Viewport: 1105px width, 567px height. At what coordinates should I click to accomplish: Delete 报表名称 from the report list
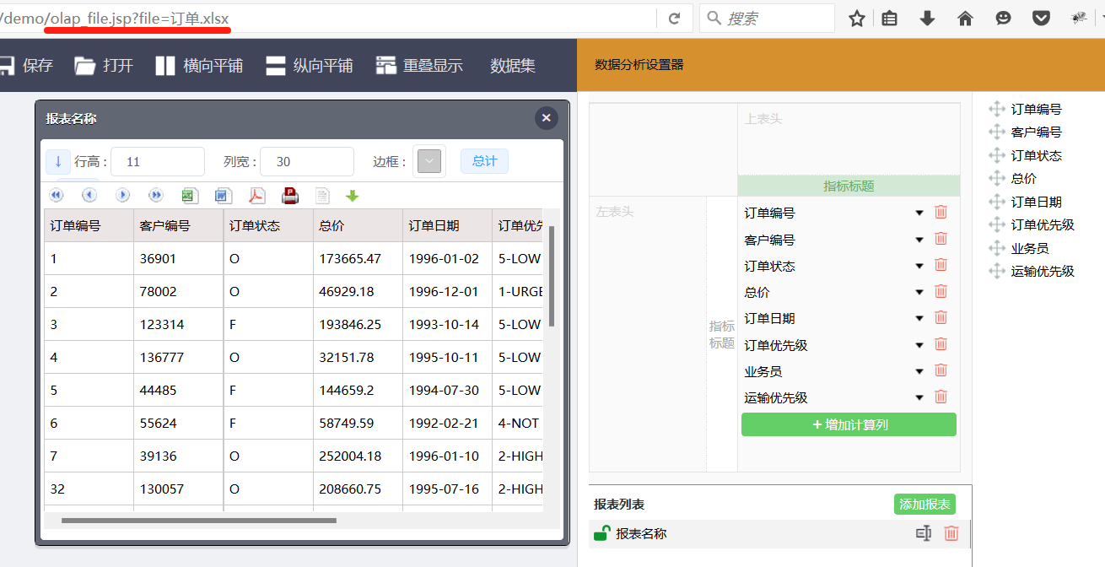tap(951, 533)
